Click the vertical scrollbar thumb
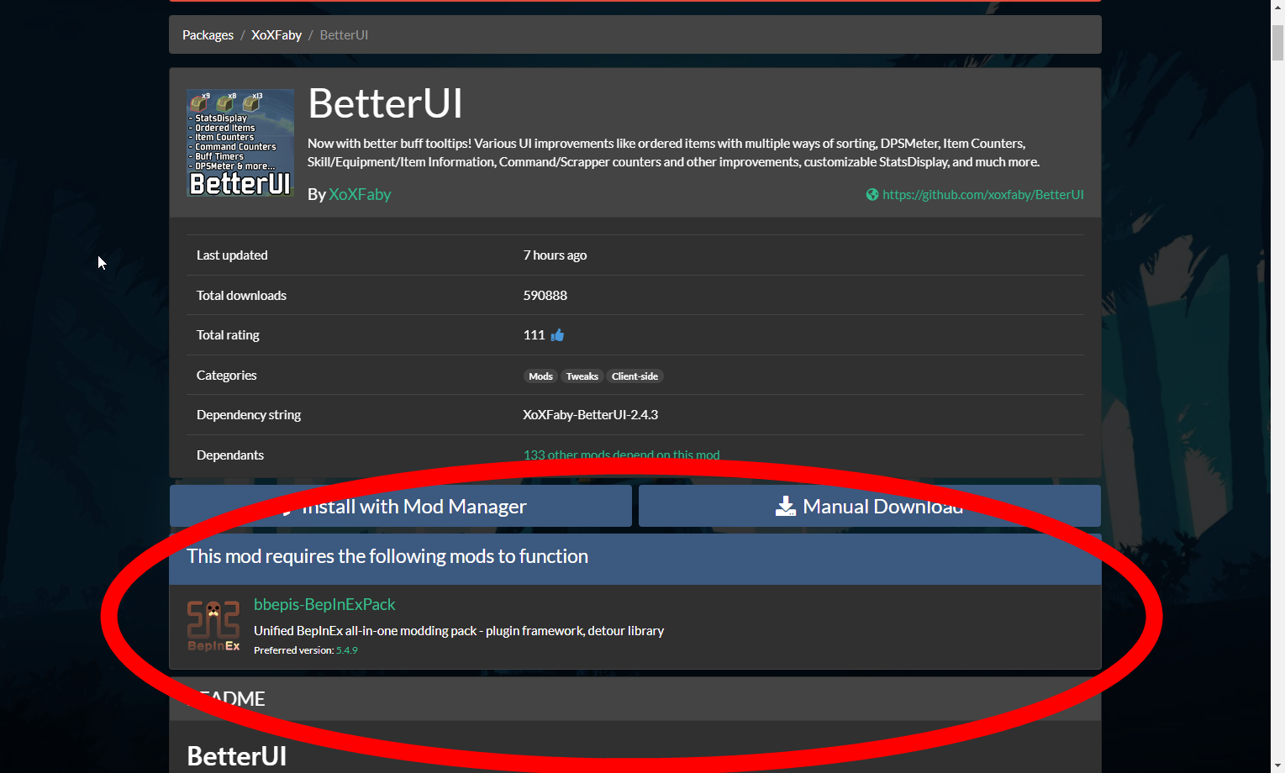Image resolution: width=1285 pixels, height=773 pixels. click(x=1277, y=43)
